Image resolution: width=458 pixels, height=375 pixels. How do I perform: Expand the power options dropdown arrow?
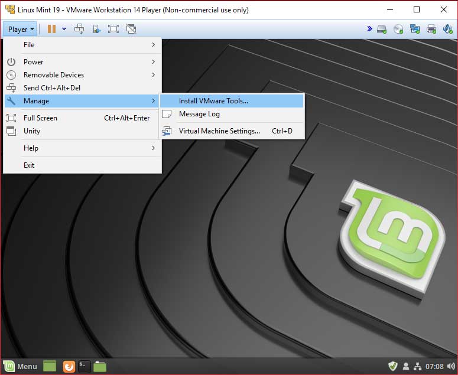point(64,29)
